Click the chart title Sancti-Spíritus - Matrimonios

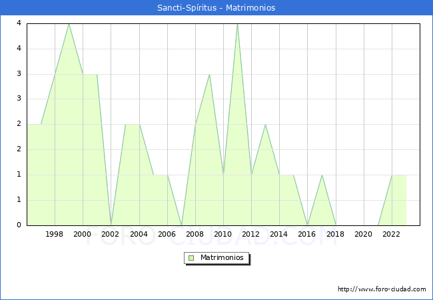tap(217, 8)
